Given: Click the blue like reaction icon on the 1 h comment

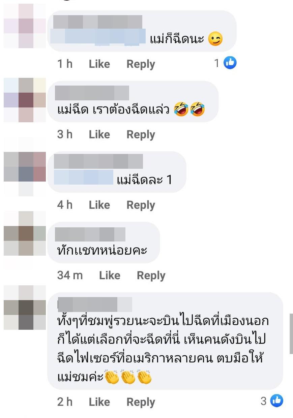Looking at the screenshot, I should click(x=230, y=63).
